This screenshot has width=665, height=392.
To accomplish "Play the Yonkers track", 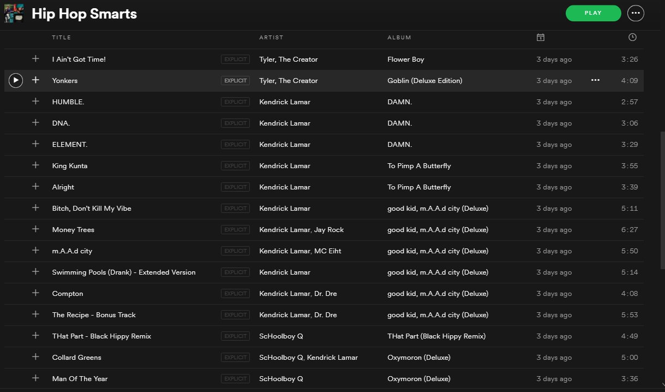I will pos(16,80).
